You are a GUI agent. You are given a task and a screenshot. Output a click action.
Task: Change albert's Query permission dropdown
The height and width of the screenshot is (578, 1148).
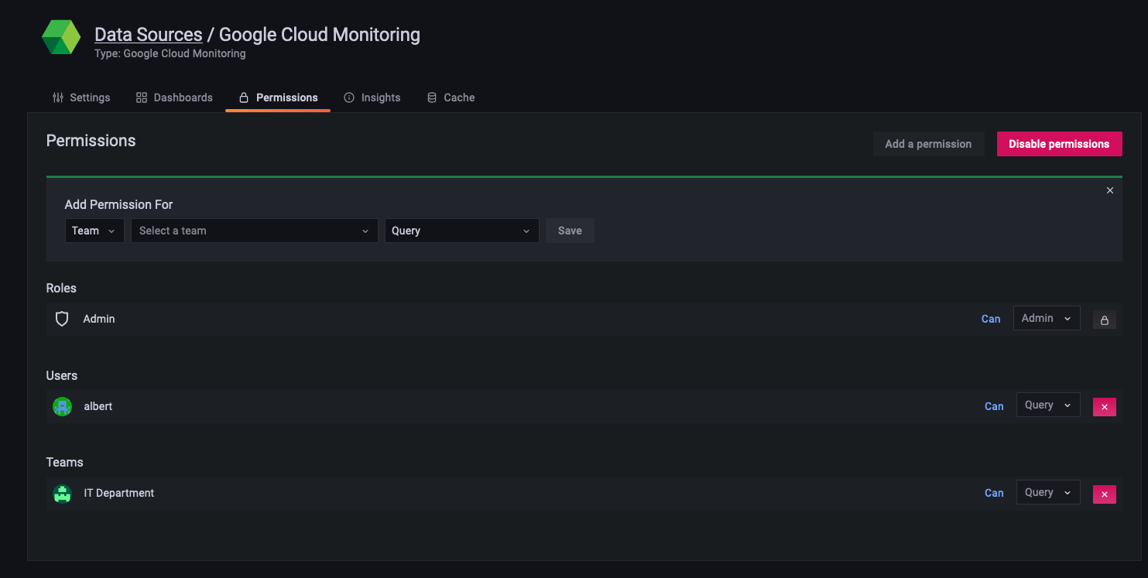1047,405
